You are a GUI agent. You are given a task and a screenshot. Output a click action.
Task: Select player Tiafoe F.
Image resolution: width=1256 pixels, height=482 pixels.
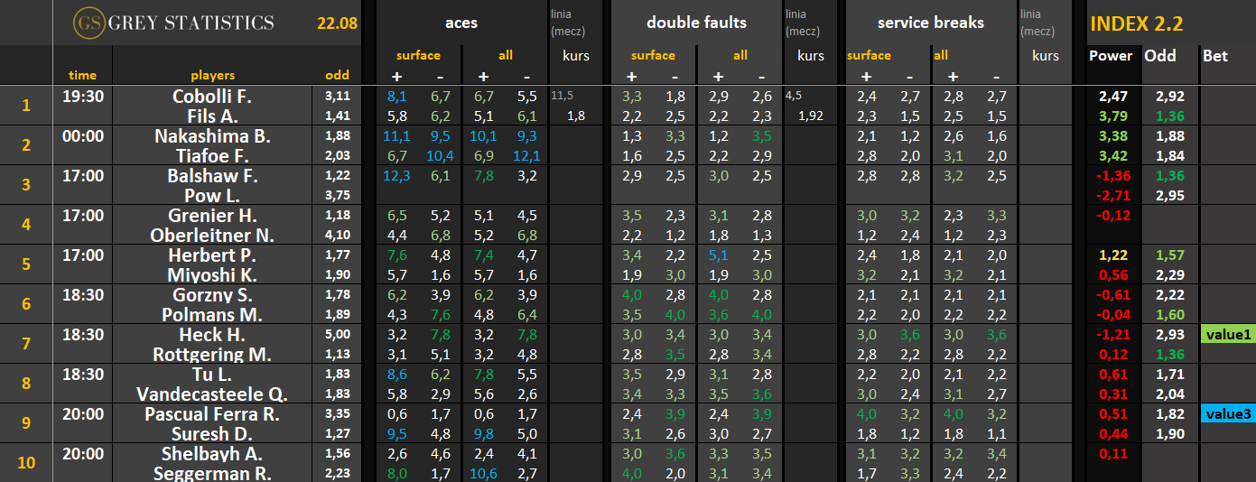[x=212, y=155]
